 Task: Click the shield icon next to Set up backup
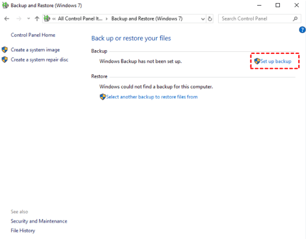[x=257, y=61]
